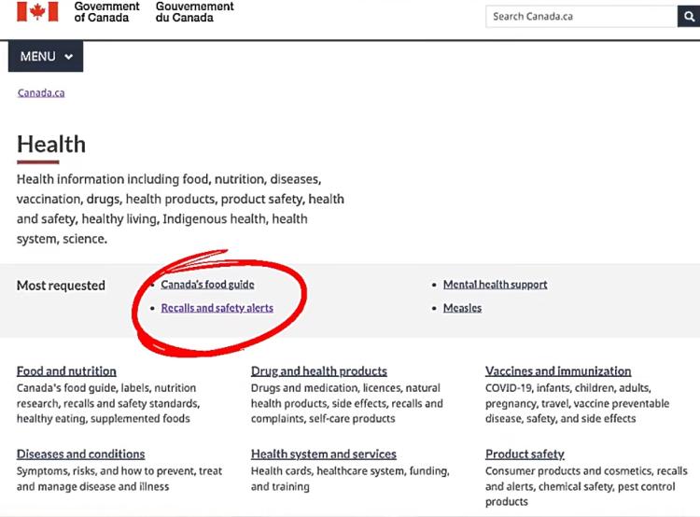
Task: Open the Measles link
Action: pos(463,308)
